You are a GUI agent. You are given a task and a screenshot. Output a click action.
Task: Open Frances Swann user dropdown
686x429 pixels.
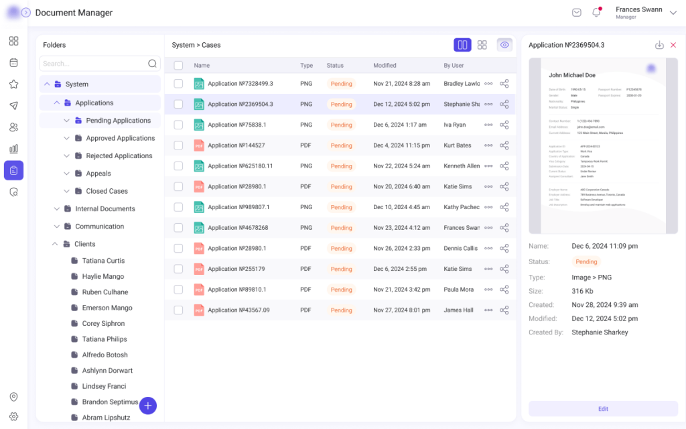click(x=673, y=11)
